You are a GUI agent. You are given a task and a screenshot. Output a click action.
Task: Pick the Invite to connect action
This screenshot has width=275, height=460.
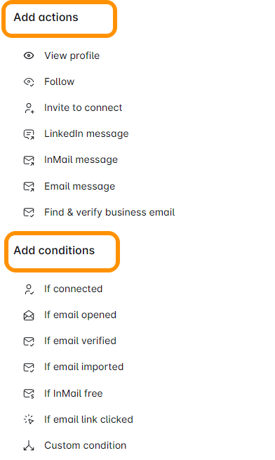[83, 107]
